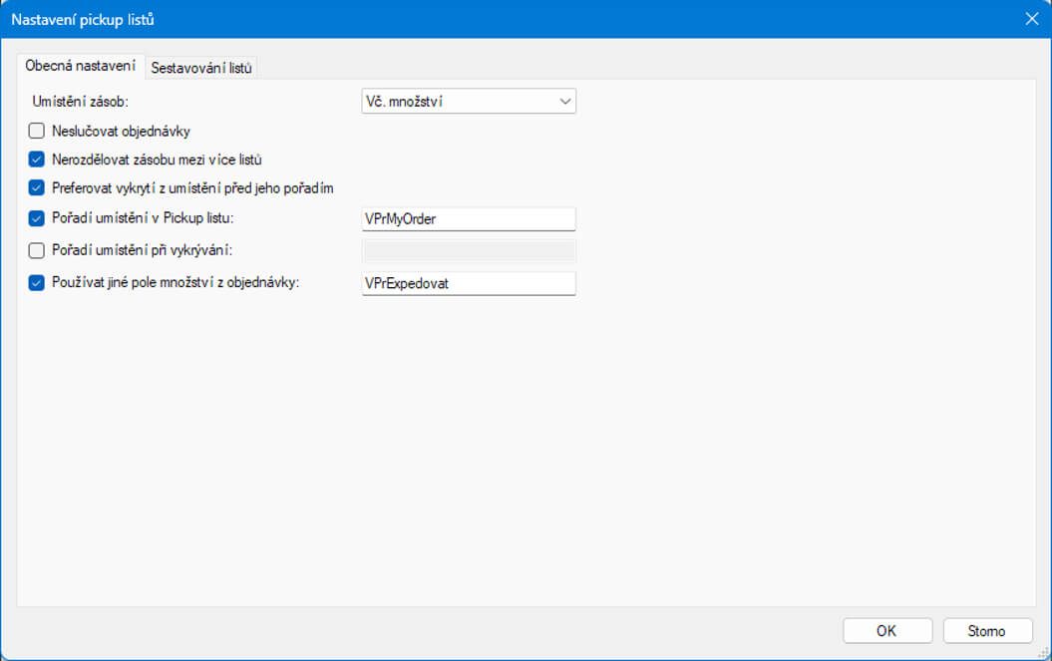Screen dimensions: 1052x661
Task: Untick Používat jiné pole množství z objednávky
Action: pos(37,282)
